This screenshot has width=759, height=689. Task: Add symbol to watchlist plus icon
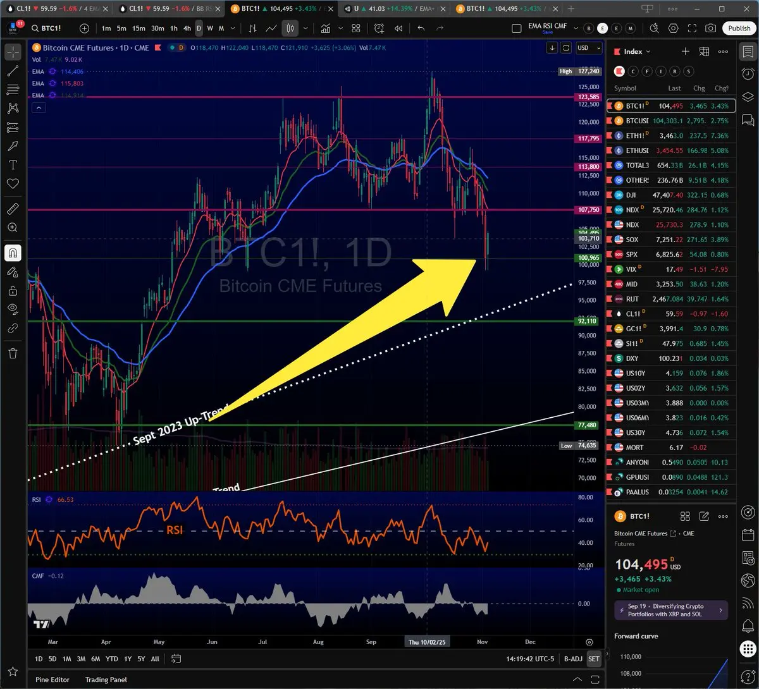tap(685, 52)
